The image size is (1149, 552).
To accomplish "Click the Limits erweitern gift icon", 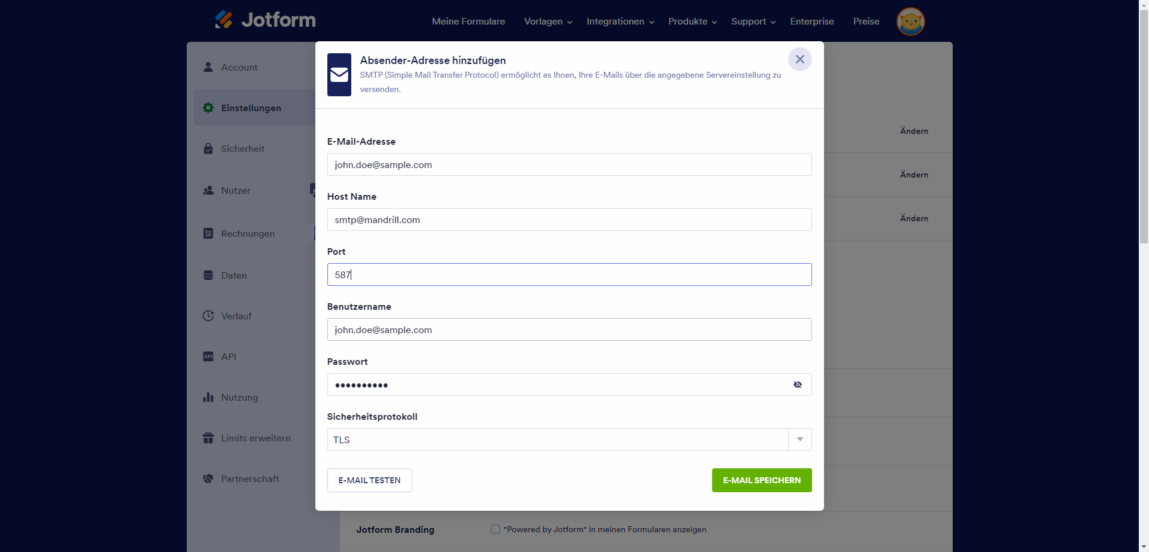I will (x=208, y=438).
